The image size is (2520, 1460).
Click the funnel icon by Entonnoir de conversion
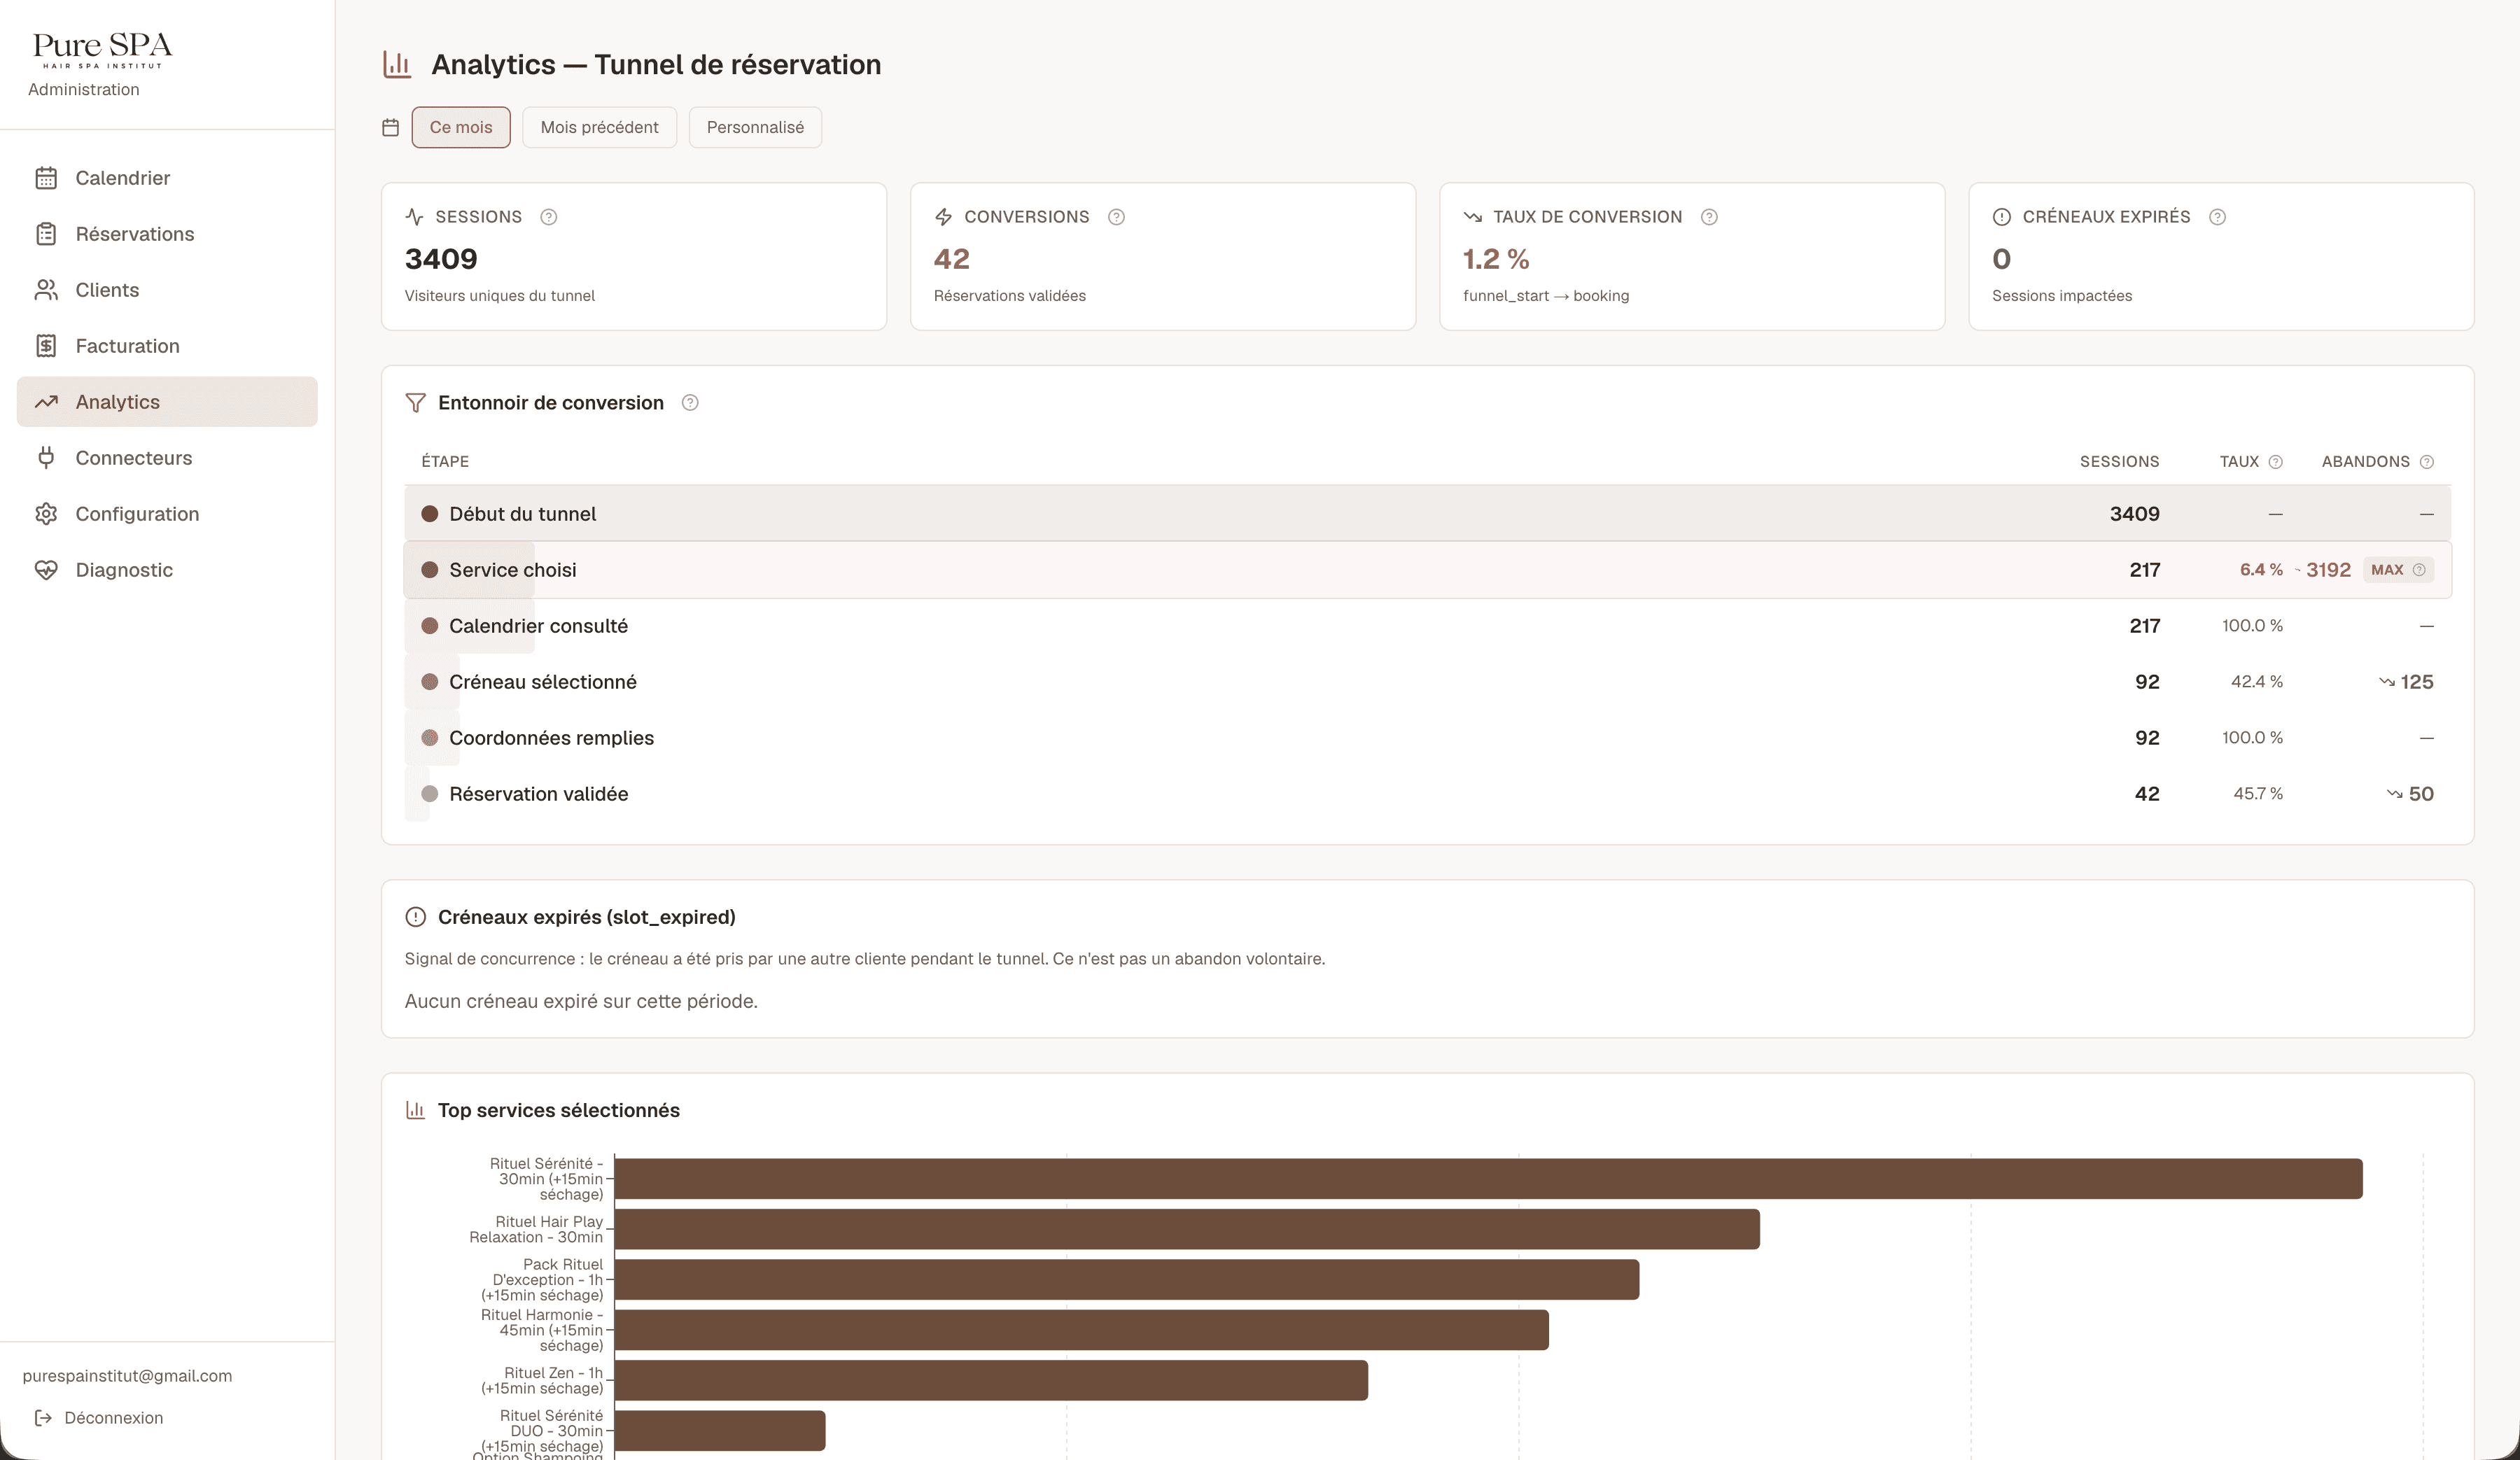coord(416,403)
